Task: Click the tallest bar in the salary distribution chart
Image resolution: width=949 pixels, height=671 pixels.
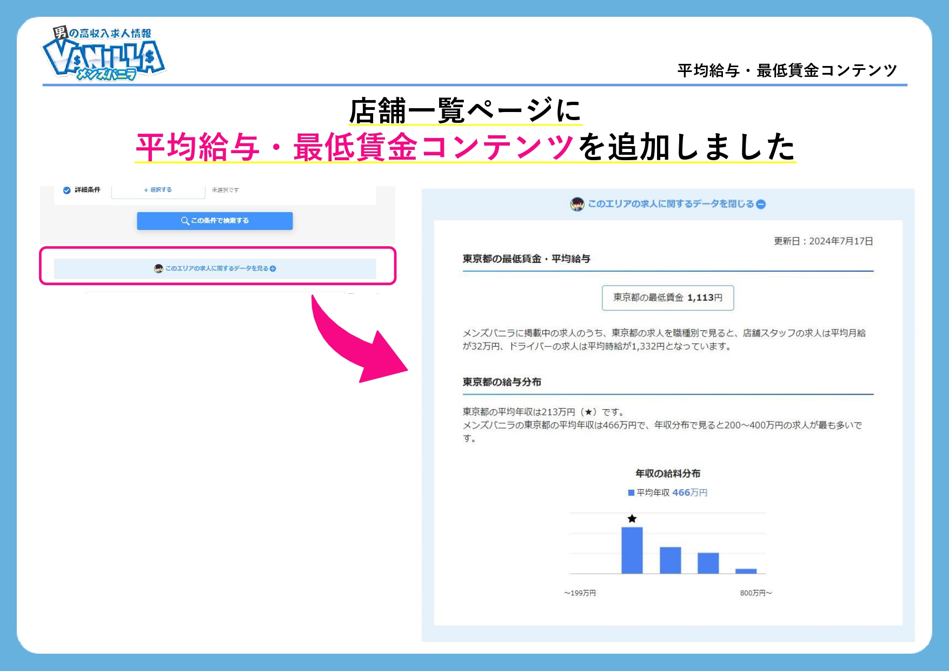Action: click(632, 549)
